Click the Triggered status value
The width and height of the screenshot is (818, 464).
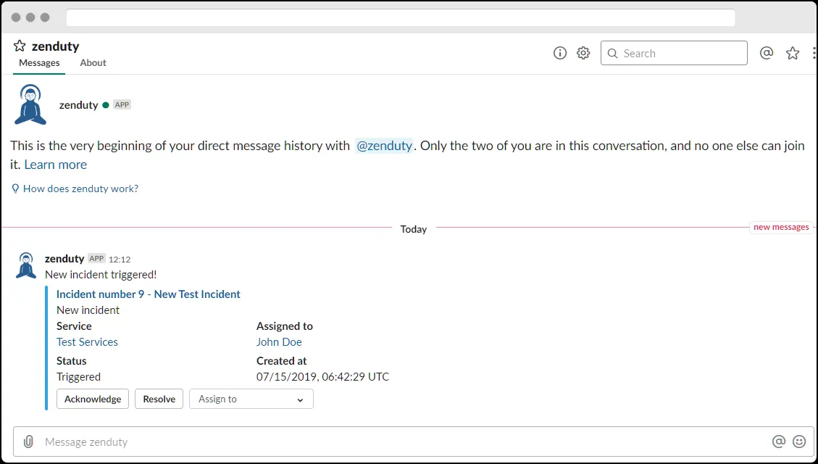(78, 377)
